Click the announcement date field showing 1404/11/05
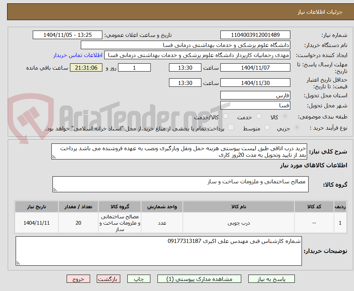Image resolution: width=354 pixels, height=291 pixels. (x=67, y=35)
